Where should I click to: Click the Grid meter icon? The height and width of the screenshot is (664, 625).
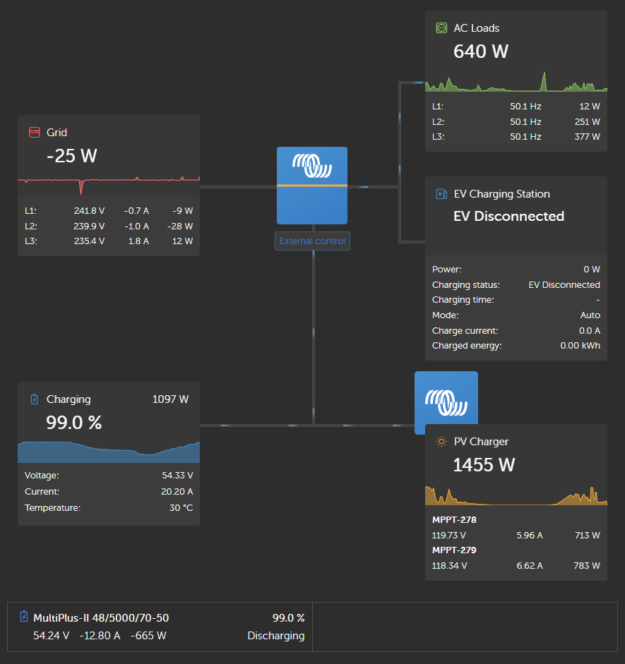(x=35, y=132)
